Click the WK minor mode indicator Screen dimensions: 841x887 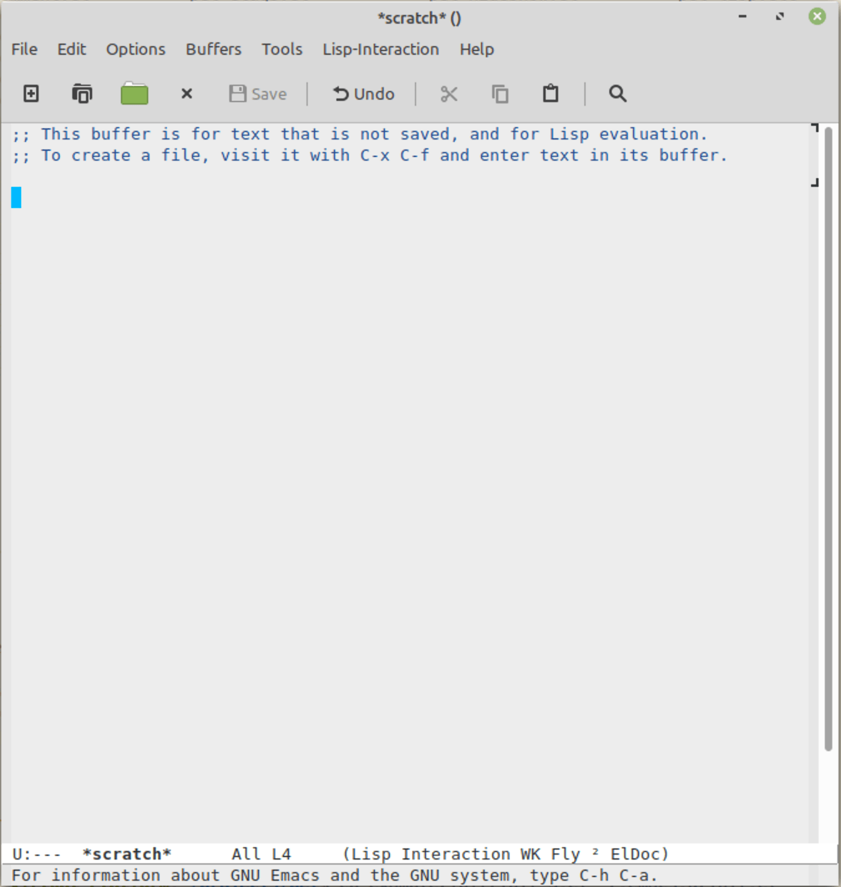530,854
